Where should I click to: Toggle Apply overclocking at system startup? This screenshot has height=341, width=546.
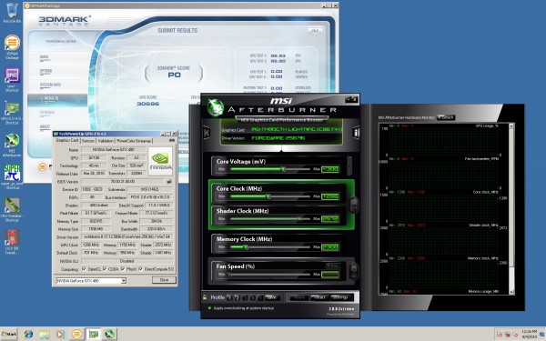[209, 308]
